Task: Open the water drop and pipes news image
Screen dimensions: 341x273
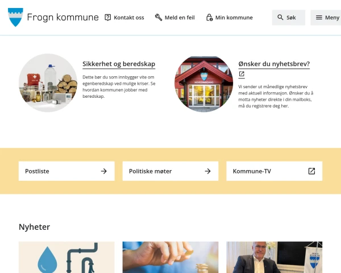Action: coord(66,257)
